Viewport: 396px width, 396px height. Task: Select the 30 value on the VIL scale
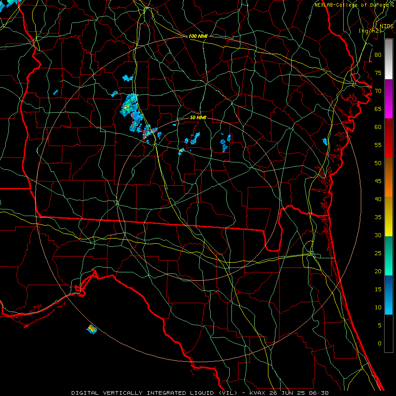pos(378,235)
